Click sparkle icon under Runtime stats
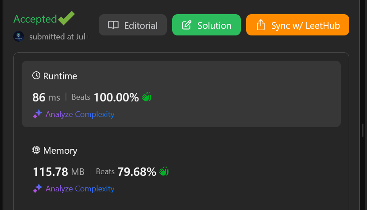Screen dimensions: 367x210 click(38, 114)
